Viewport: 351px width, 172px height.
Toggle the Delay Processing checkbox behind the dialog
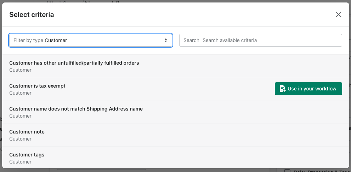(x=287, y=171)
